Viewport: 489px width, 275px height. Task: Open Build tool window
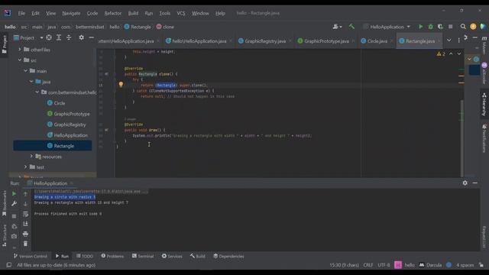click(197, 256)
